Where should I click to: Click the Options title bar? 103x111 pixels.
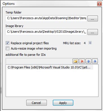pyautogui.click(x=49, y=4)
